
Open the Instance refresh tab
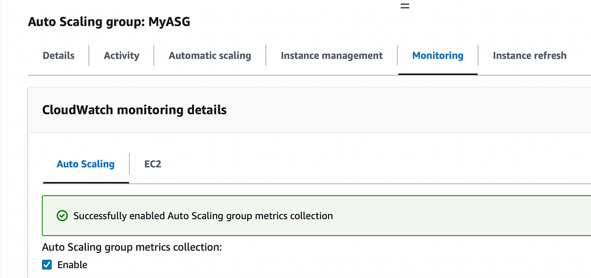[x=529, y=56]
